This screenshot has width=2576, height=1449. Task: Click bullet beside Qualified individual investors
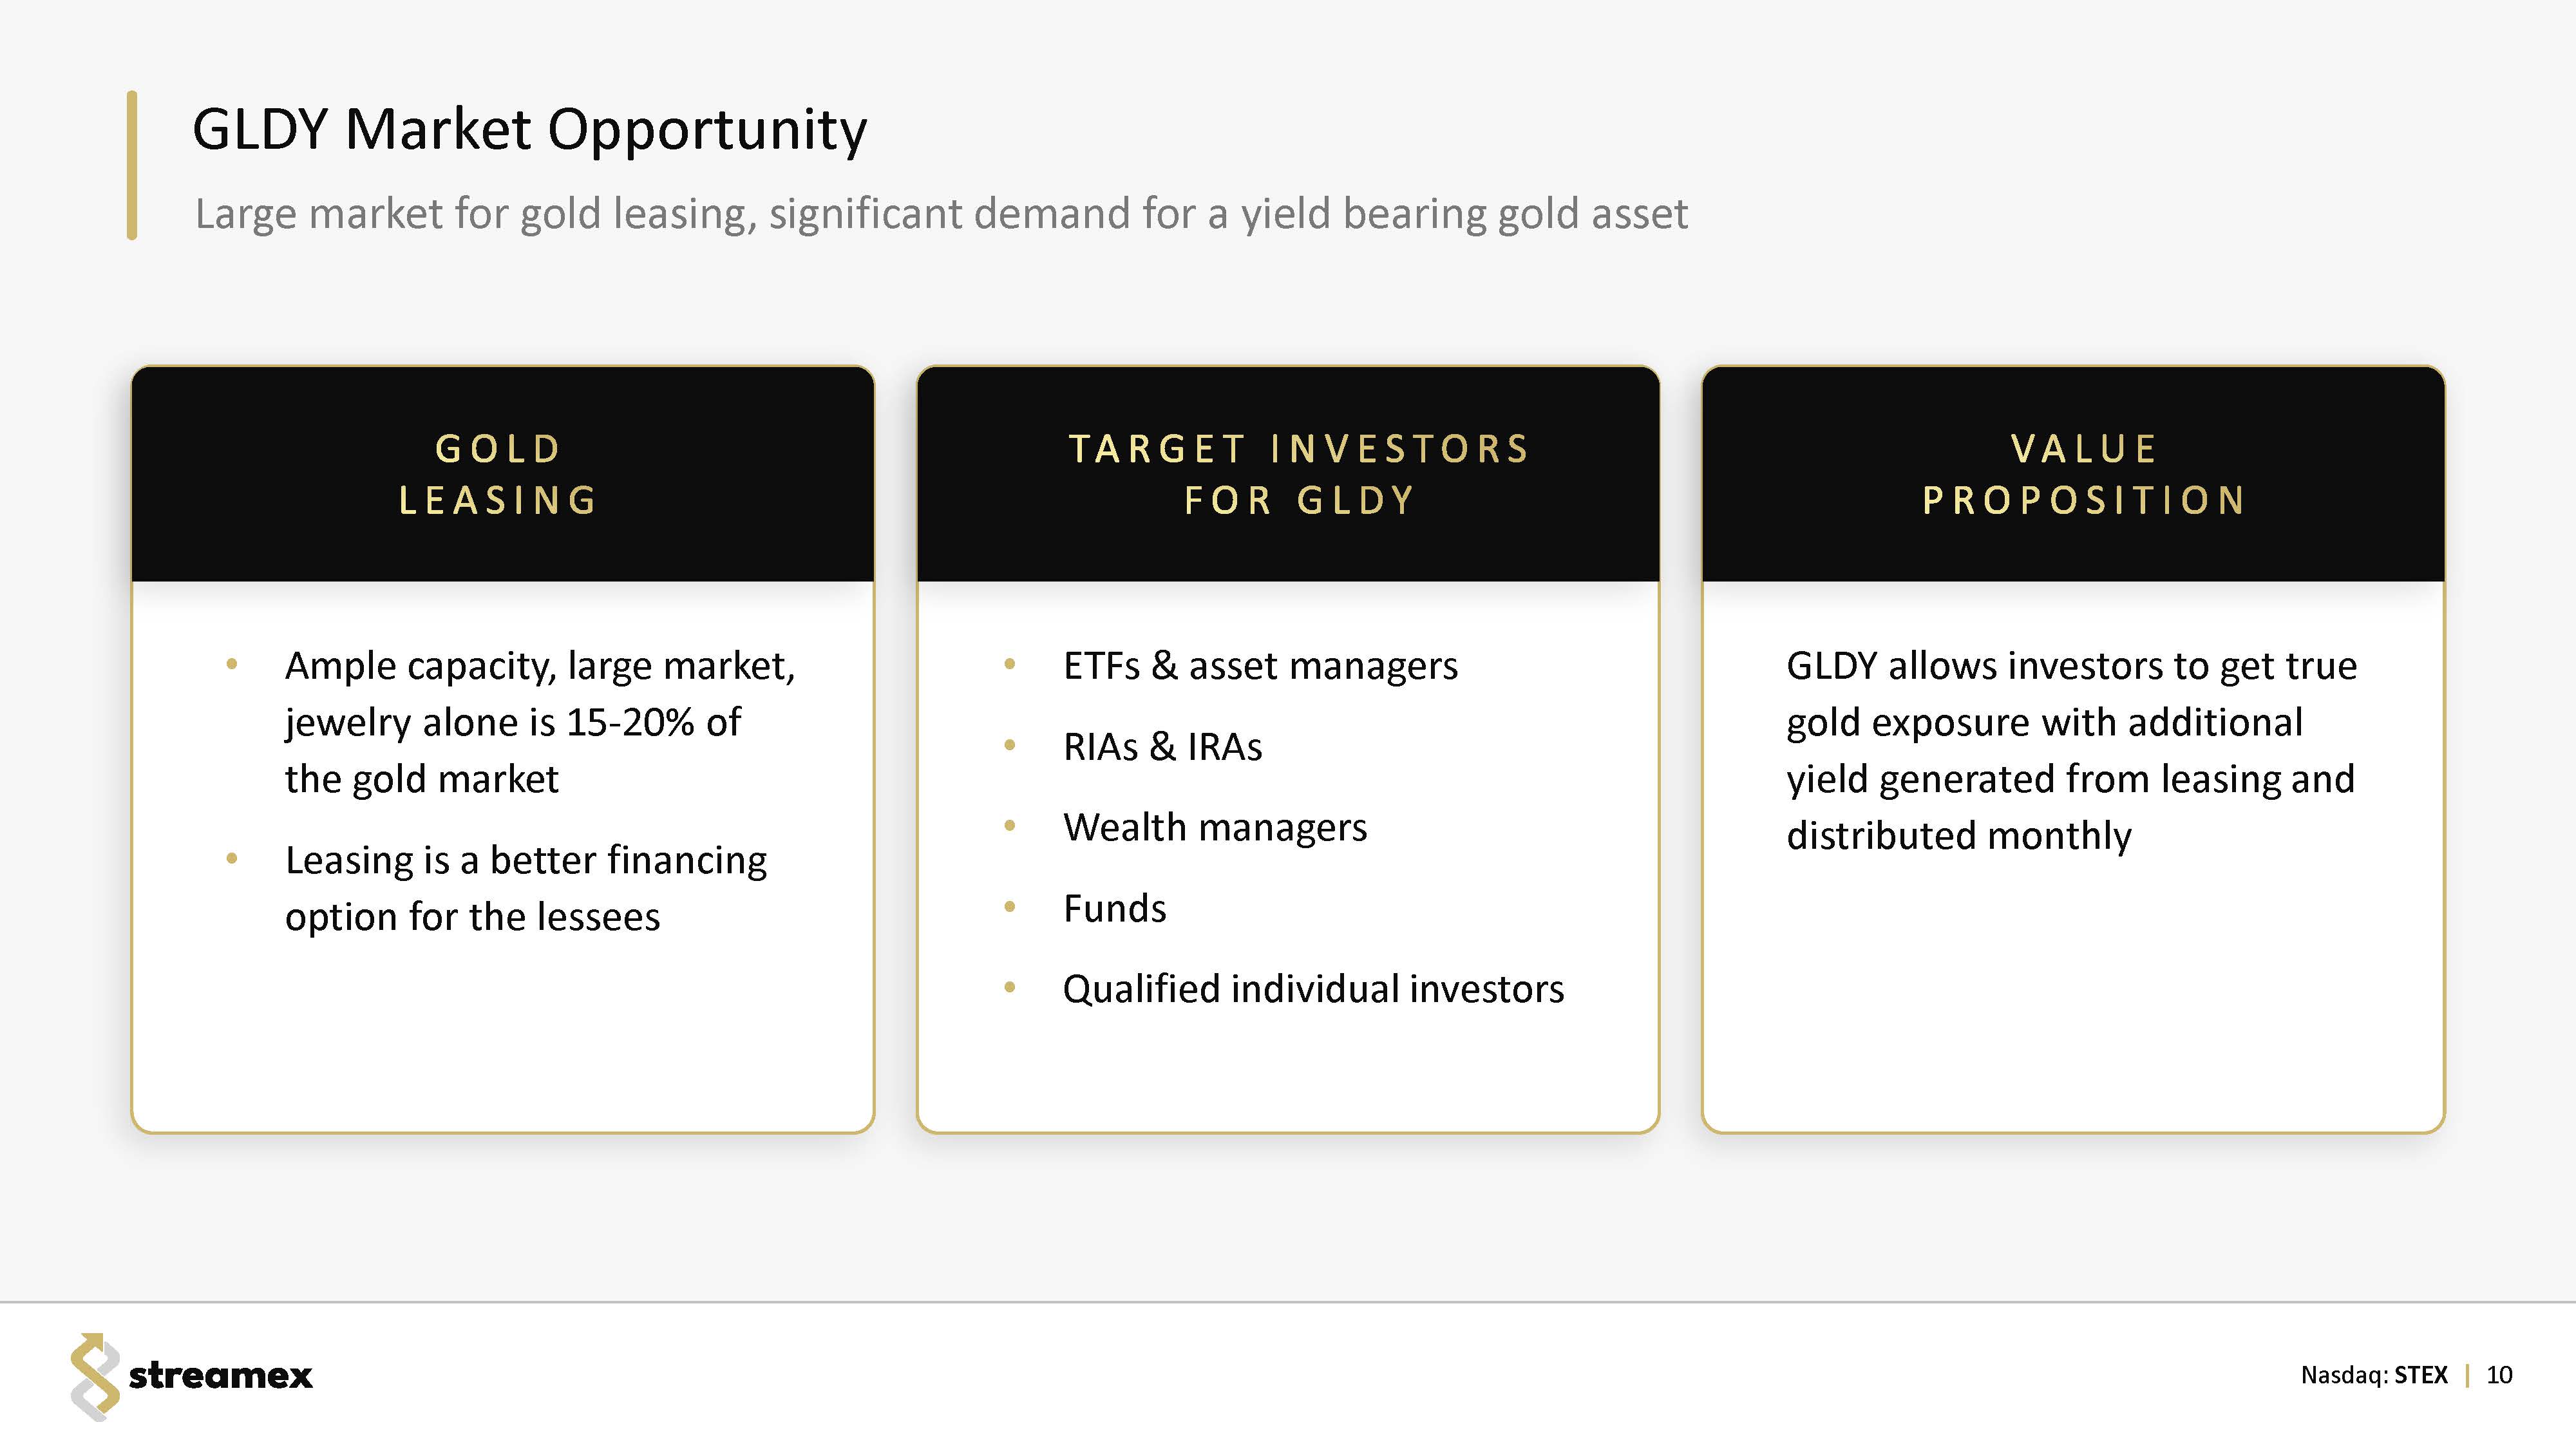point(1009,988)
